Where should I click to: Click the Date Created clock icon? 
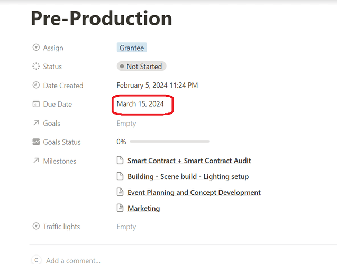pos(36,86)
